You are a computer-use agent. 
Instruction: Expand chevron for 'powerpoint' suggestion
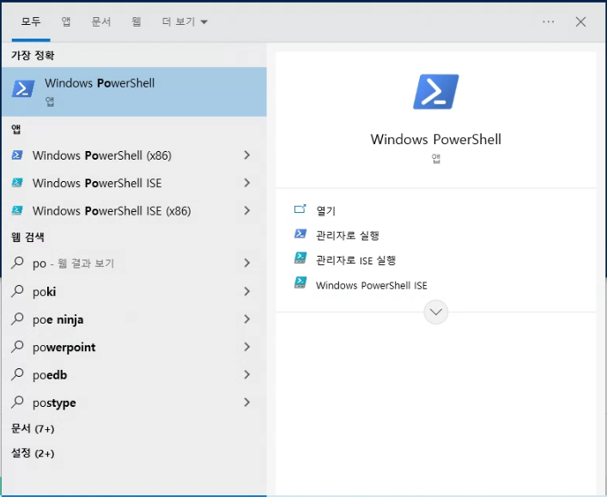(247, 347)
